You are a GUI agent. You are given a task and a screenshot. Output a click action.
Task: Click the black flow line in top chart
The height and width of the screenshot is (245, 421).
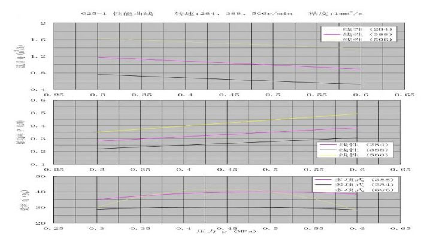coord(228,78)
